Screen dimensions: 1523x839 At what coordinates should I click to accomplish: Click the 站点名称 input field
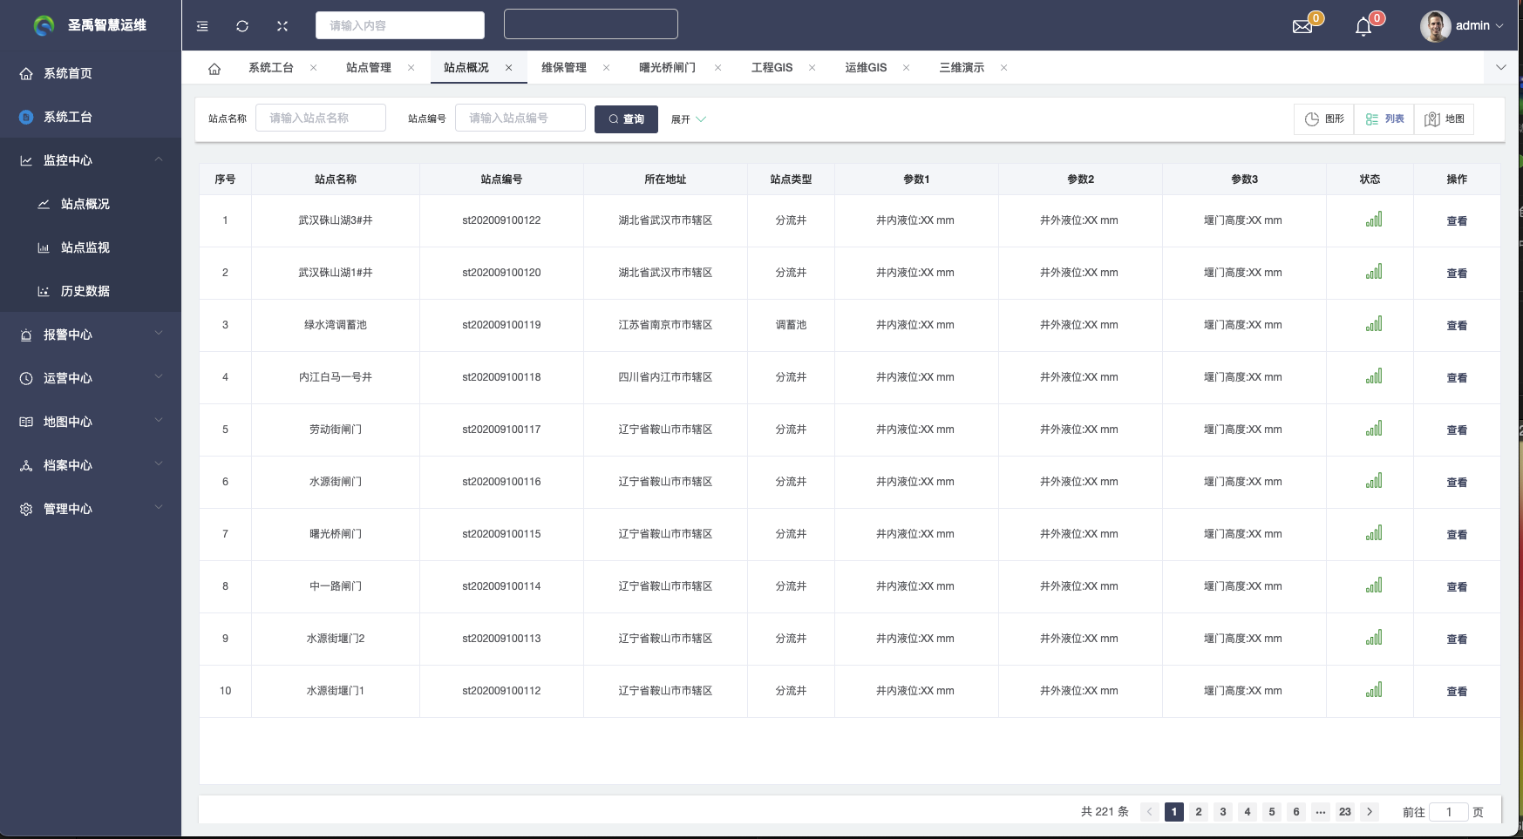(x=321, y=118)
